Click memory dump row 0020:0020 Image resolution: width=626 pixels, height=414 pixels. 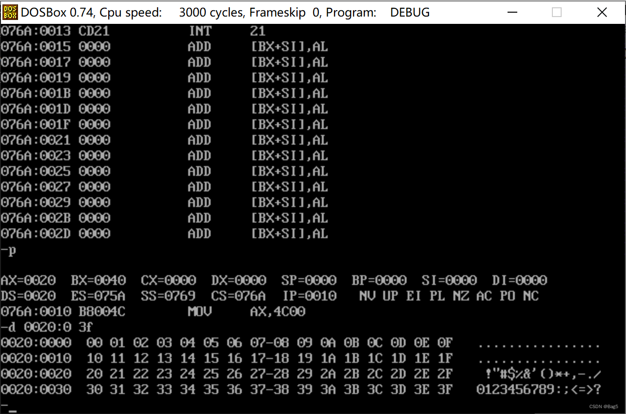301,374
